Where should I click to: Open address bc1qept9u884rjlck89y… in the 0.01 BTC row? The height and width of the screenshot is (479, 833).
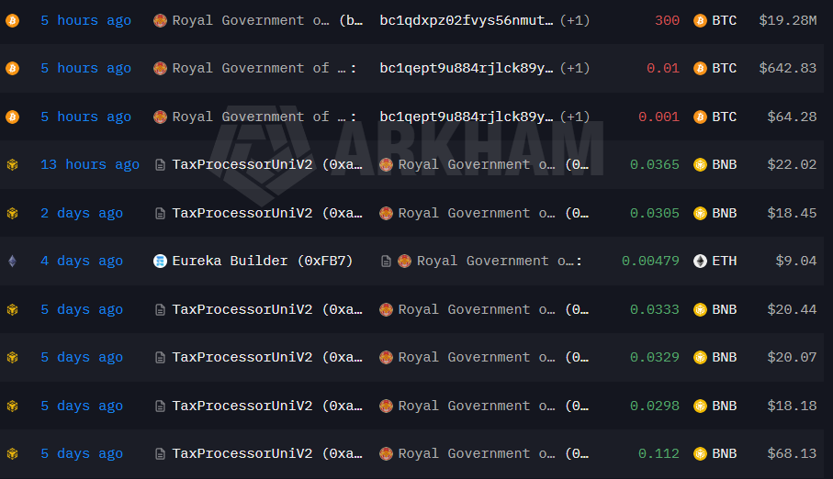(x=467, y=69)
